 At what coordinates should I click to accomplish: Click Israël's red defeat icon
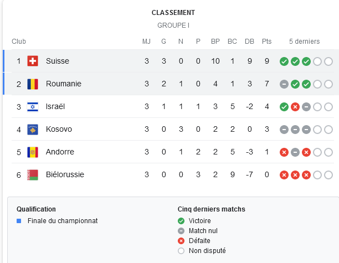(x=295, y=107)
